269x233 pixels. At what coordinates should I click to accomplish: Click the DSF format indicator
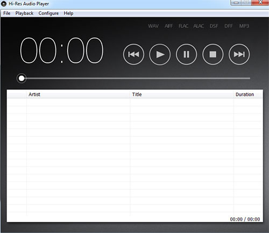click(214, 26)
